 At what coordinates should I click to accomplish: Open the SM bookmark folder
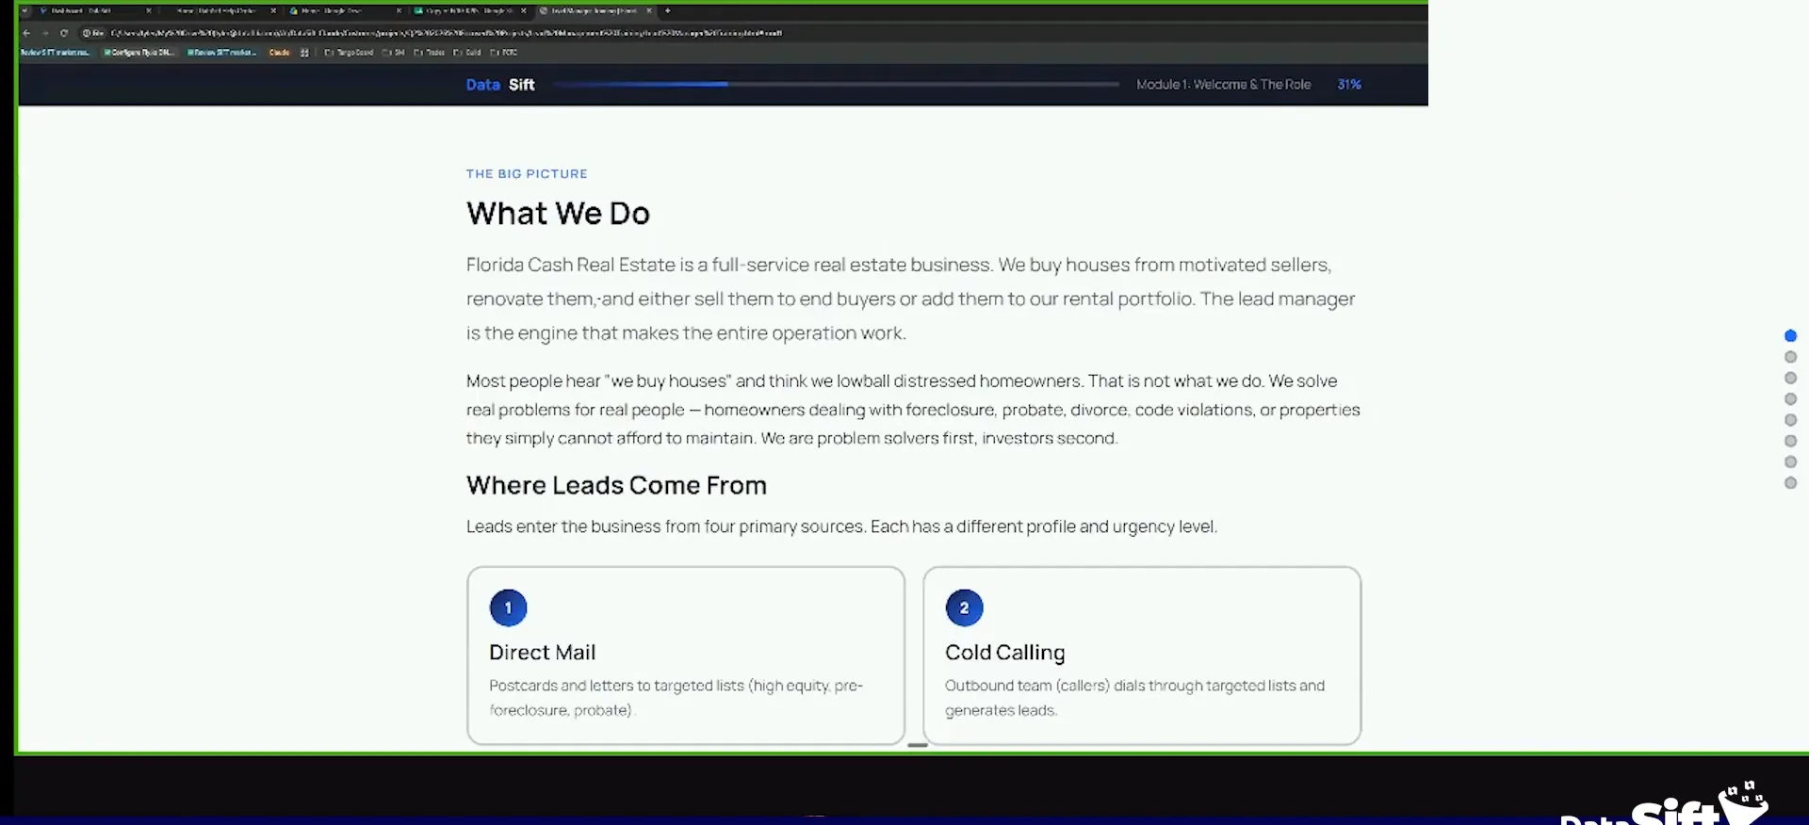click(394, 53)
